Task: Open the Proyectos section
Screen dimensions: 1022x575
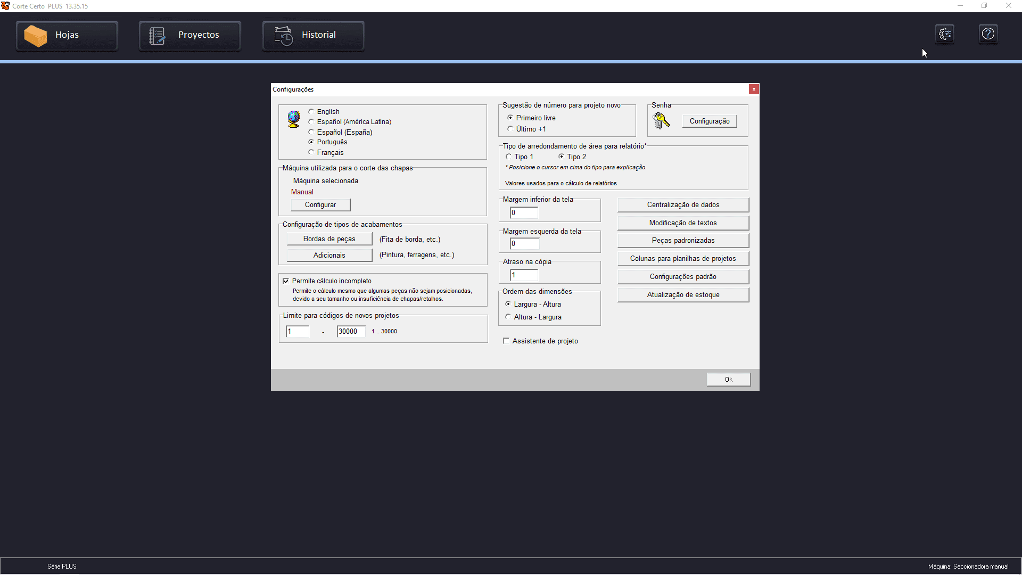Action: point(189,36)
